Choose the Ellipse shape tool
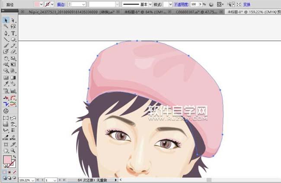Viewport: 281px width, 183px height. (x=13, y=40)
